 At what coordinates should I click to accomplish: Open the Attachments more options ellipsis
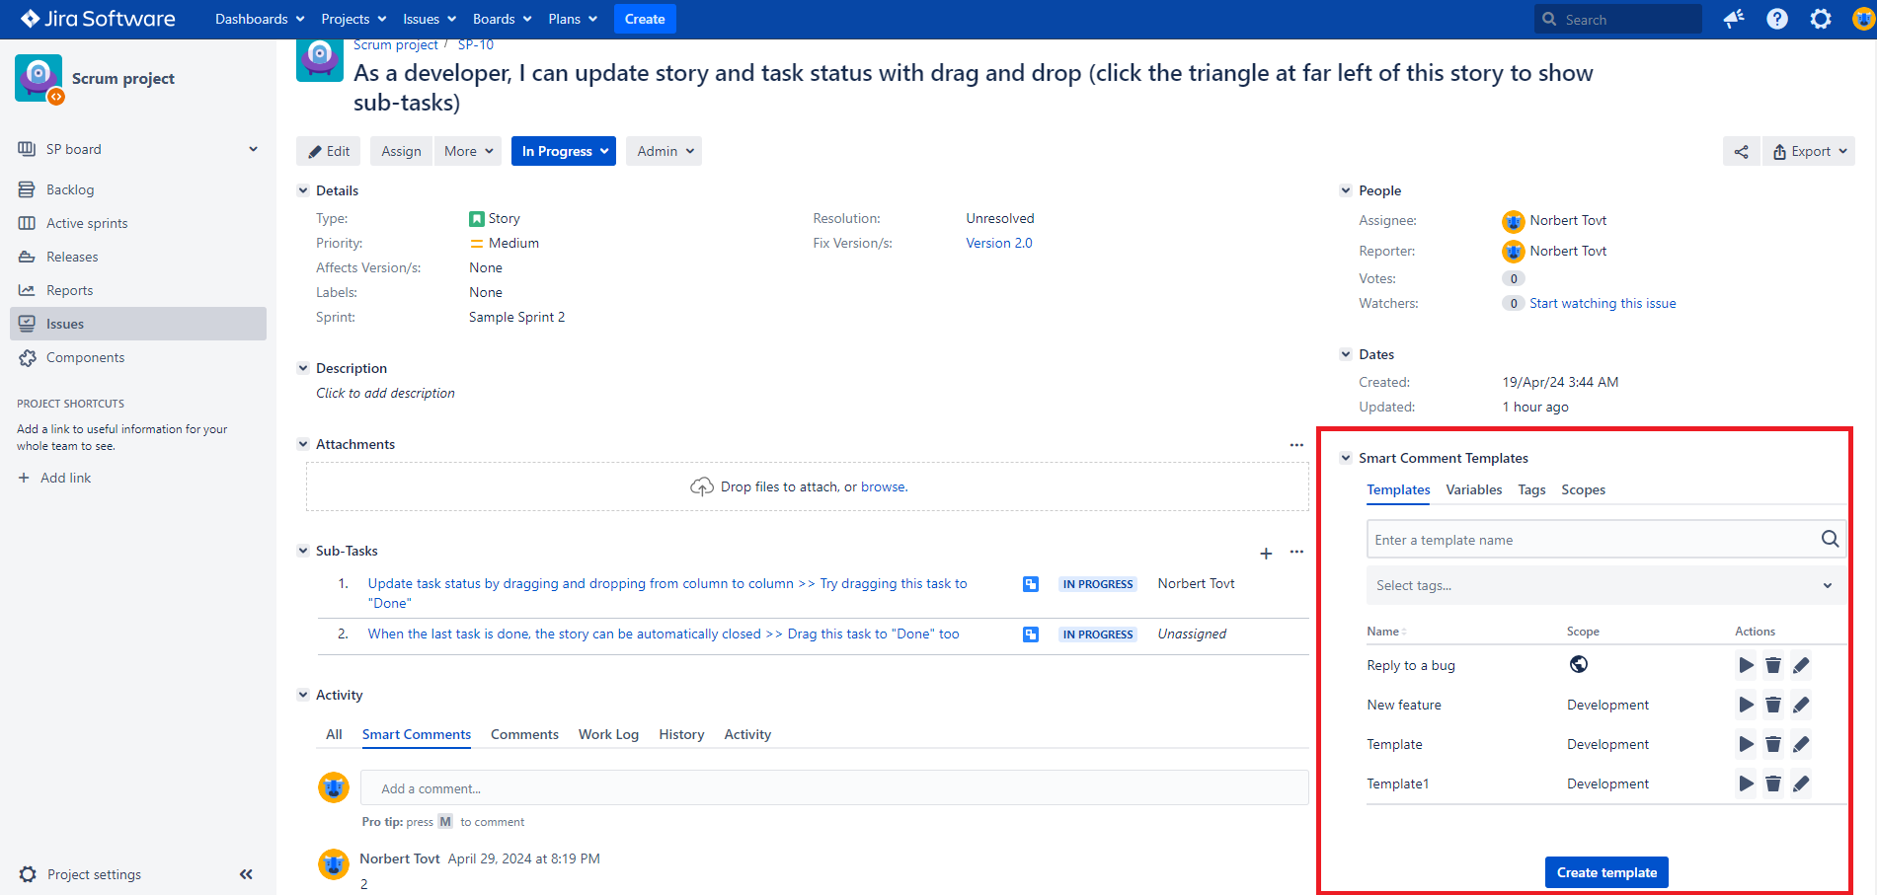point(1296,445)
